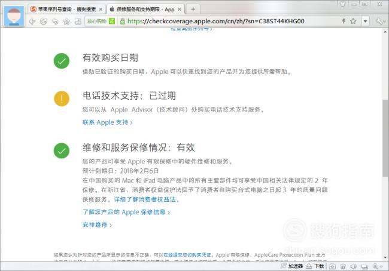The image size is (389, 271).
Task: Open the 下载 downloads status bar item
Action: click(x=315, y=266)
